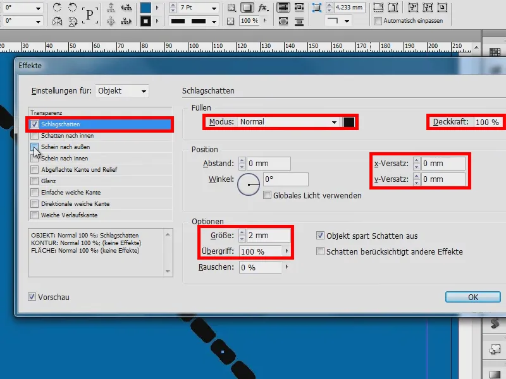The width and height of the screenshot is (506, 379).
Task: Click the corner options icon
Action: click(317, 8)
